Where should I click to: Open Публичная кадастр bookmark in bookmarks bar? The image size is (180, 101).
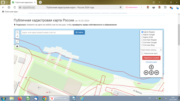click(10, 12)
